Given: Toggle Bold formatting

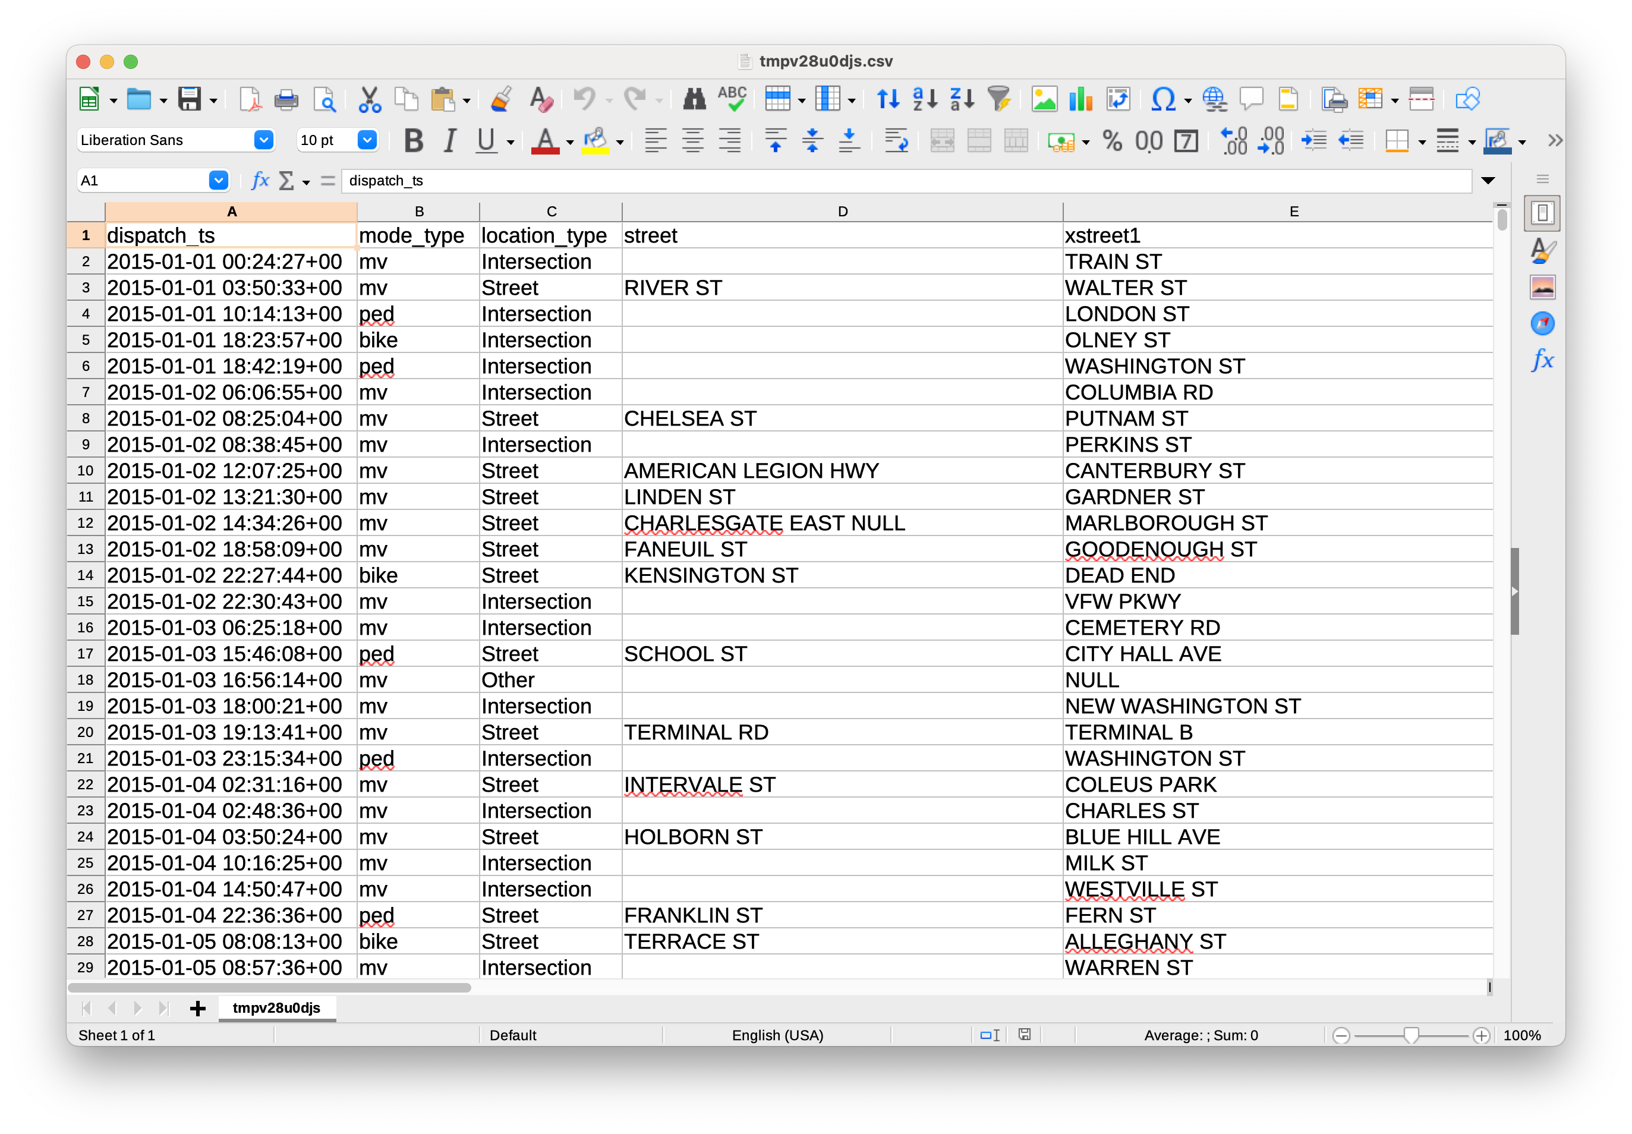Looking at the screenshot, I should 414,141.
